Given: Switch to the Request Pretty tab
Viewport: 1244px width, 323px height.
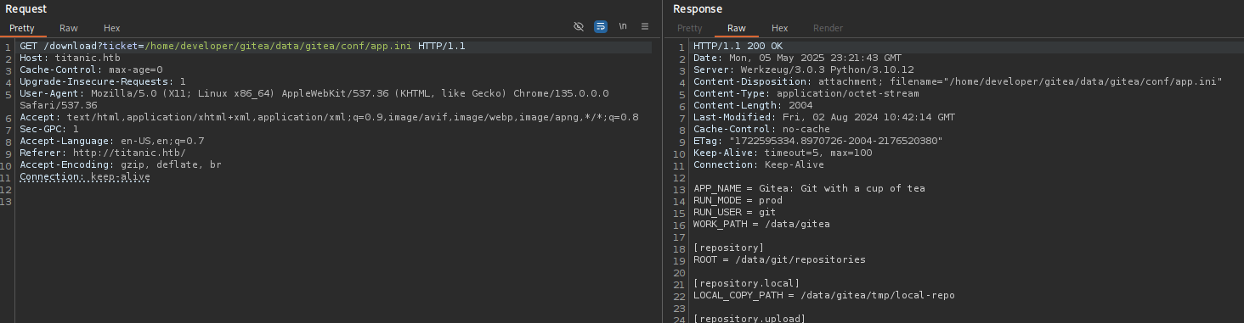Looking at the screenshot, I should 22,28.
